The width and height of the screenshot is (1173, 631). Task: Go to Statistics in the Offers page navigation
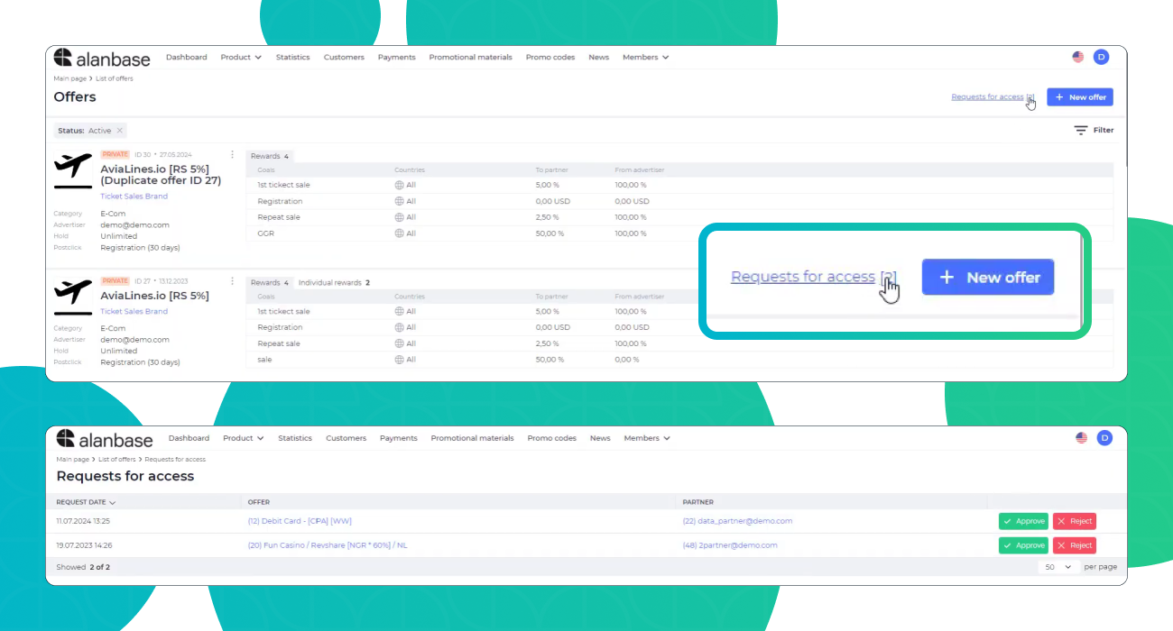pos(292,58)
